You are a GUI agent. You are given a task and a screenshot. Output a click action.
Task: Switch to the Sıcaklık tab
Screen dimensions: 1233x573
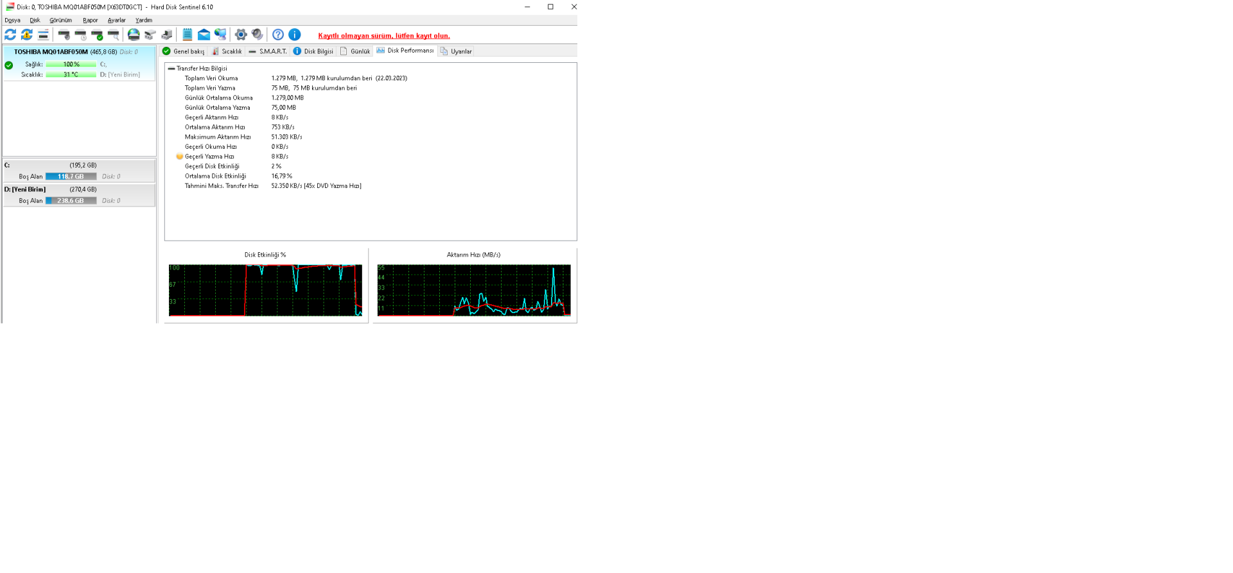coord(227,51)
